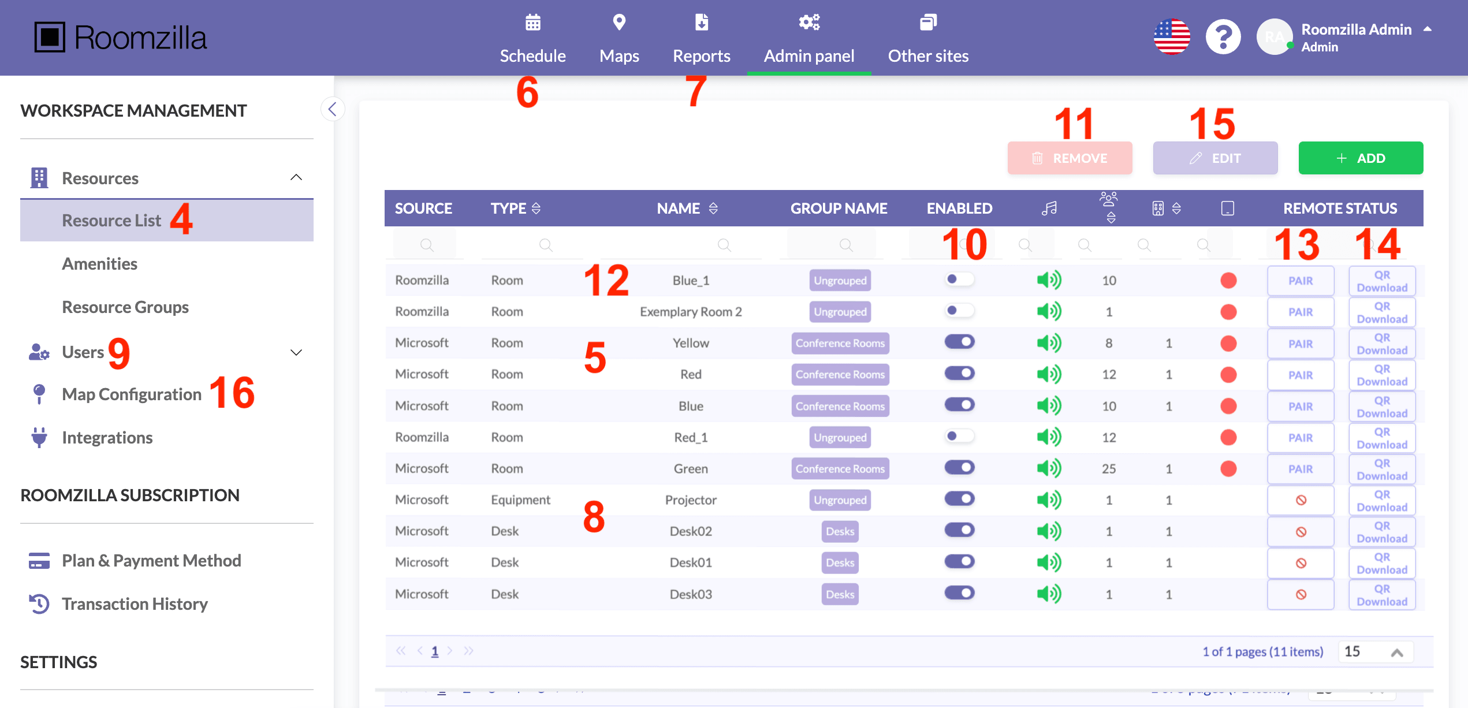
Task: Disable the Yellow room enabled toggle
Action: pyautogui.click(x=959, y=342)
